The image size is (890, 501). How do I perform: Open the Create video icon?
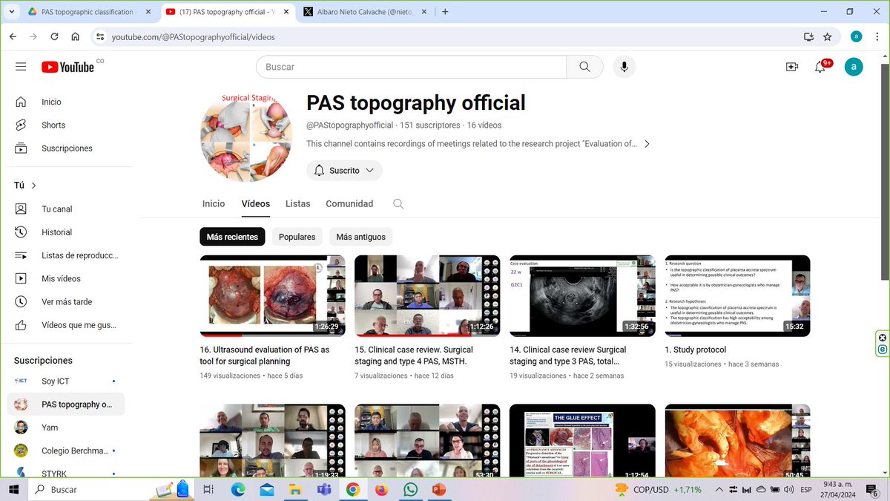coord(792,67)
